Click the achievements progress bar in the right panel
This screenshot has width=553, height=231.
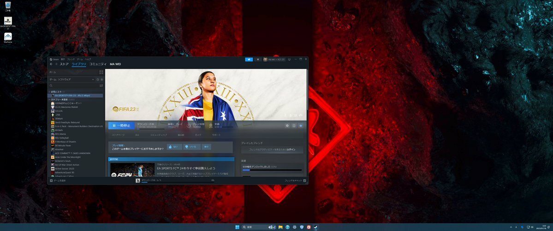click(x=272, y=170)
